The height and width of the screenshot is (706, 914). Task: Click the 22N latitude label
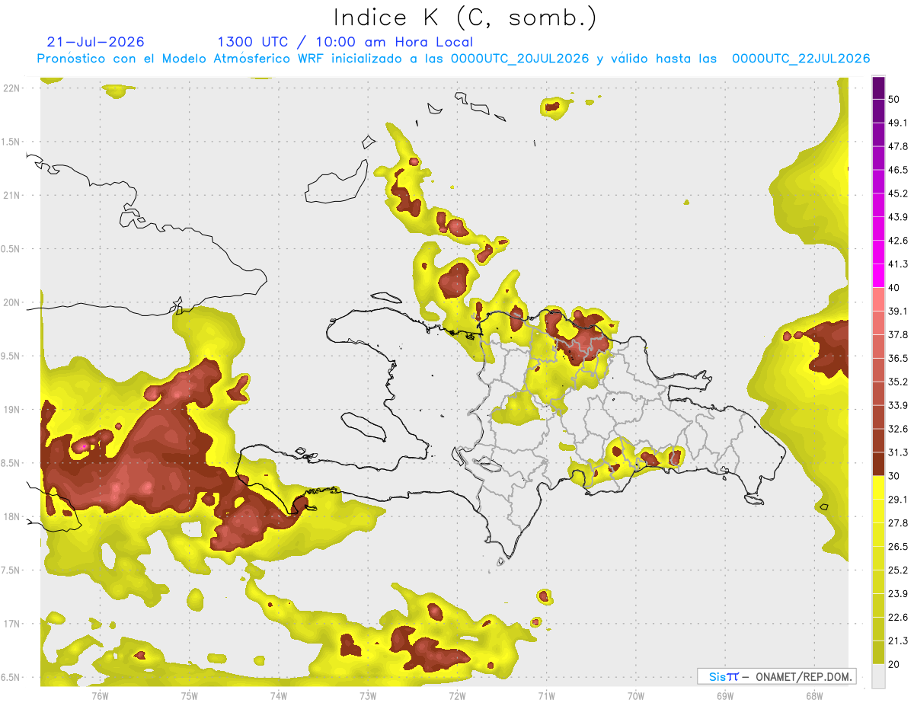(x=11, y=88)
